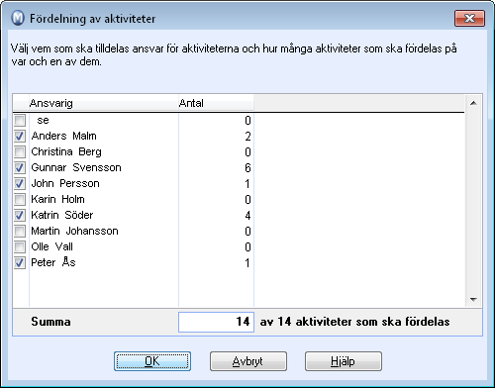Image resolution: width=495 pixels, height=388 pixels.
Task: Open help via the Hjälp button
Action: click(344, 361)
